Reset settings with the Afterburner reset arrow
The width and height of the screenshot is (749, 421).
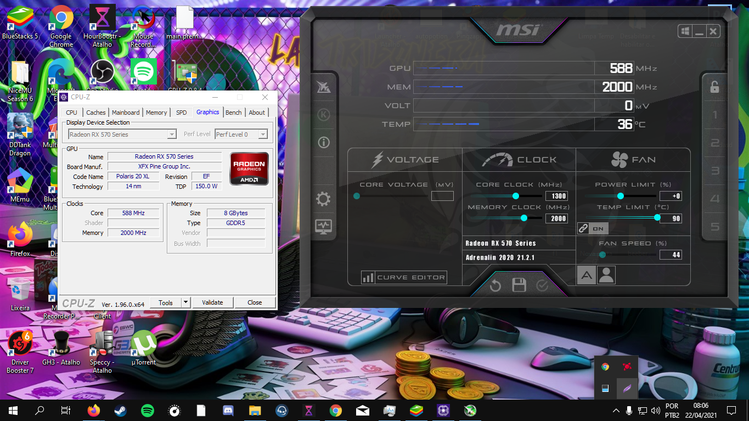[495, 285]
